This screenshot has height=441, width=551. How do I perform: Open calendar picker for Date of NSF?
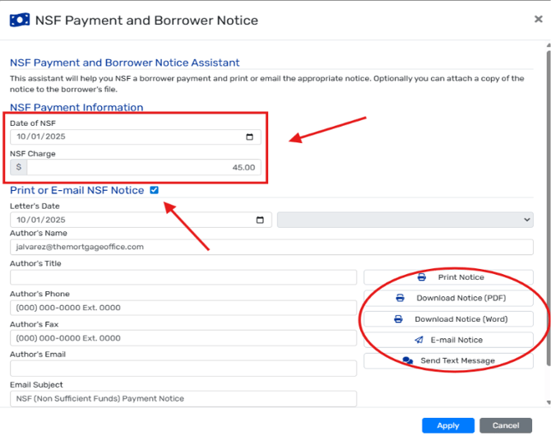(x=250, y=137)
